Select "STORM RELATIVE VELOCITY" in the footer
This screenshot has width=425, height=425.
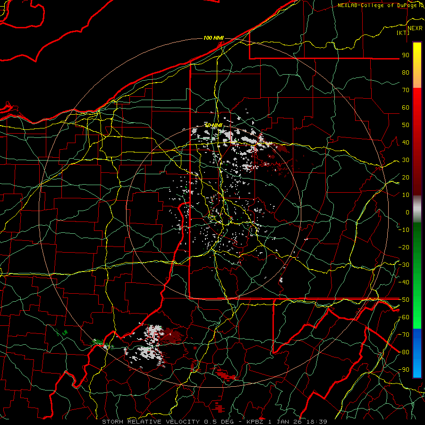(151, 422)
